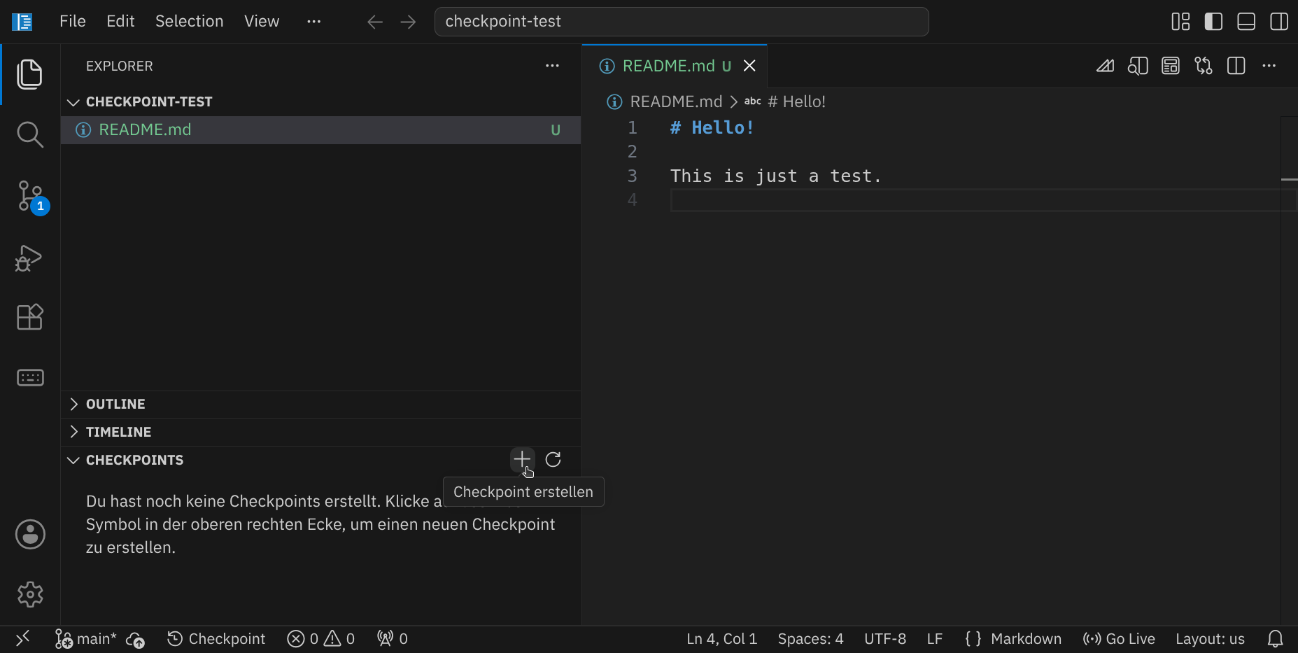
Task: Toggle the secondary side bar
Action: coord(1279,22)
